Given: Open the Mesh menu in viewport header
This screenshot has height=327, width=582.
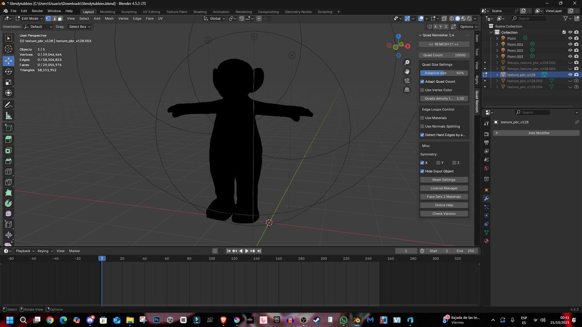Looking at the screenshot, I should coord(109,18).
